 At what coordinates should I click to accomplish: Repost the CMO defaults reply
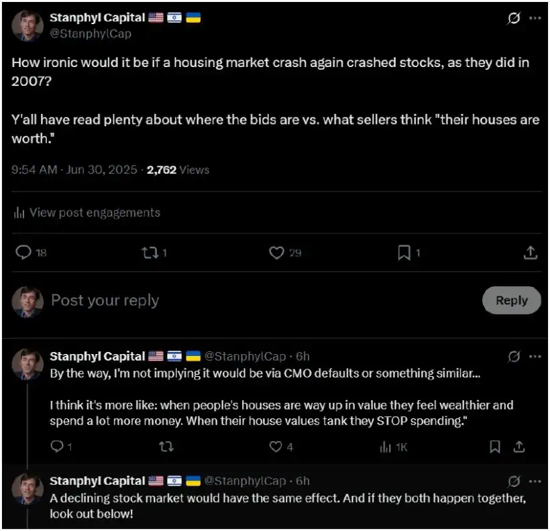point(161,447)
